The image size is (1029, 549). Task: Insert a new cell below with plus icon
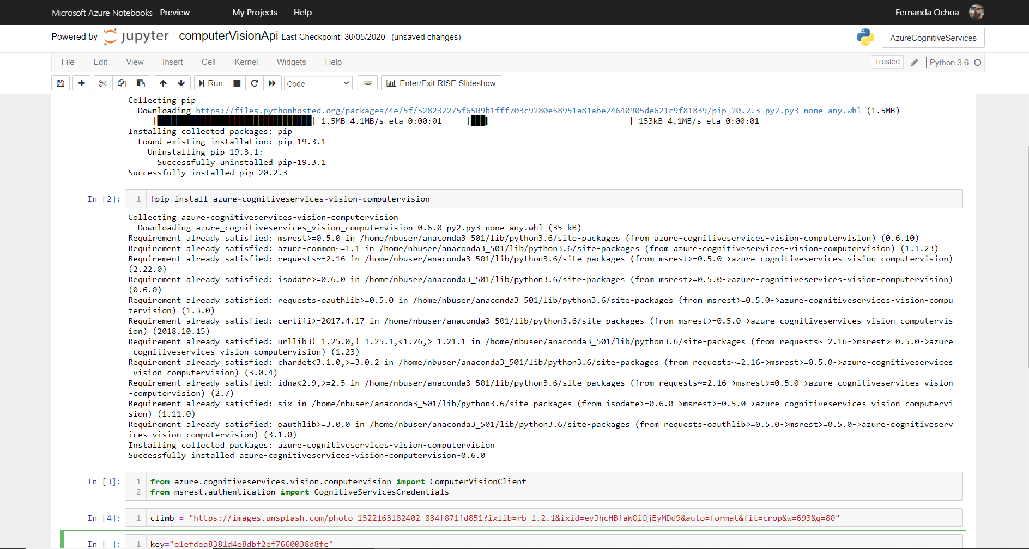pyautogui.click(x=81, y=83)
